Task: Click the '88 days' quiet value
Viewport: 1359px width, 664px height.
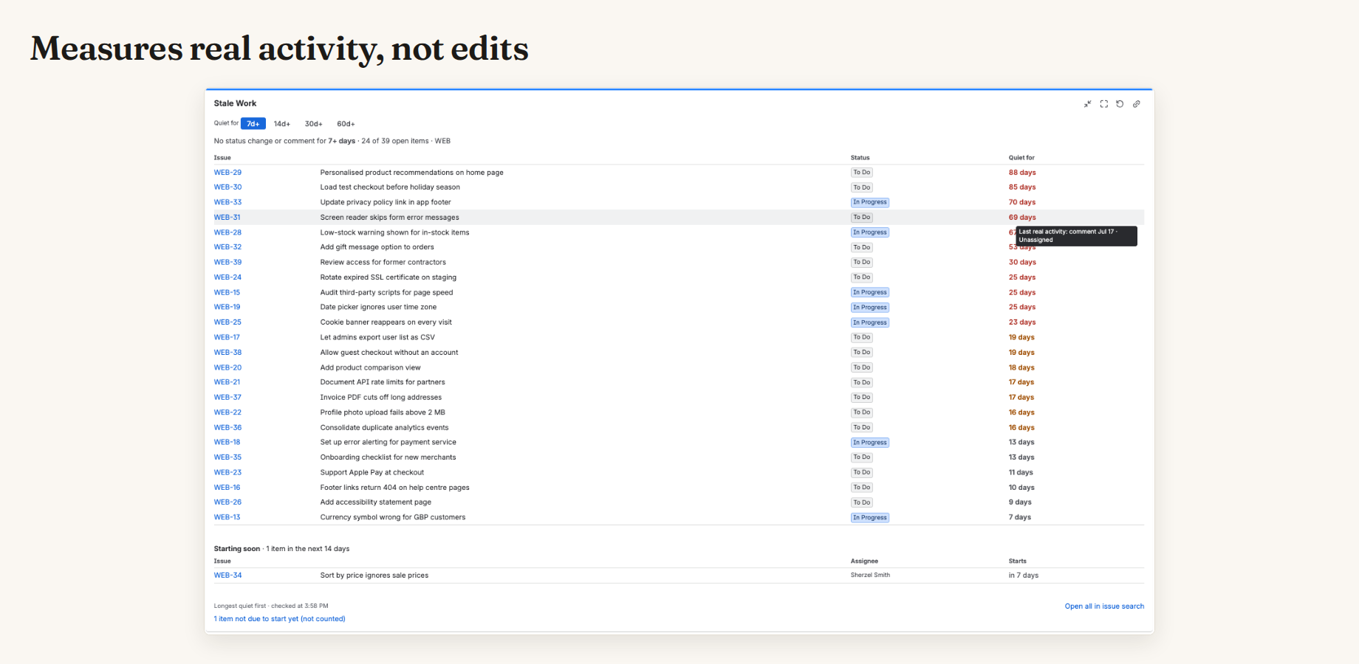Action: [x=1022, y=173]
